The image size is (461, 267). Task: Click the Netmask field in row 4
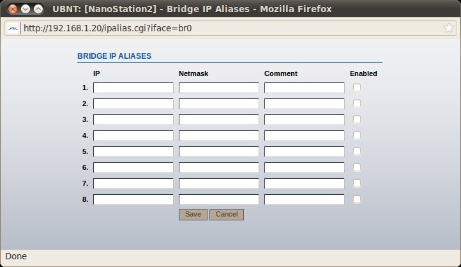point(218,135)
